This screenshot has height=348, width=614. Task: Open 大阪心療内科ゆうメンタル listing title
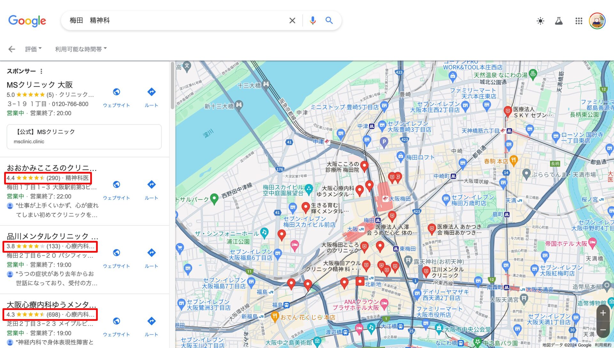click(51, 304)
